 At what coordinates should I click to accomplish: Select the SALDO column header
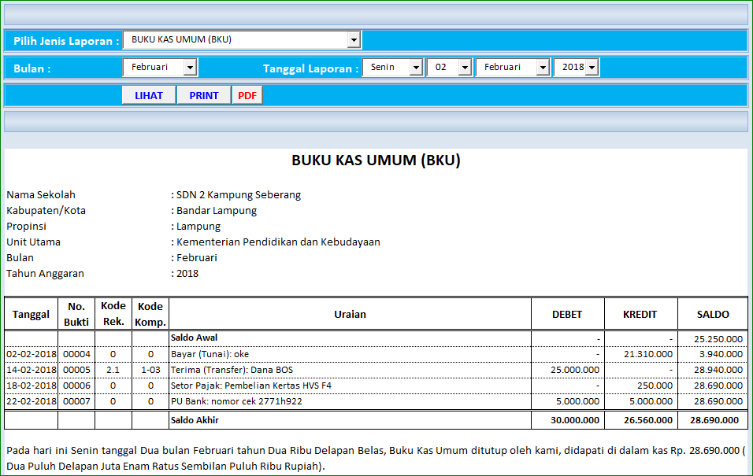click(713, 314)
